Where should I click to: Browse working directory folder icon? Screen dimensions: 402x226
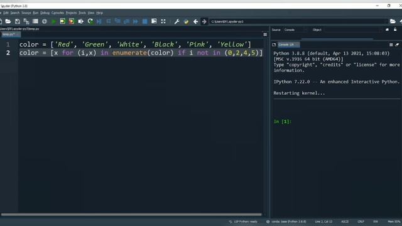click(x=393, y=21)
